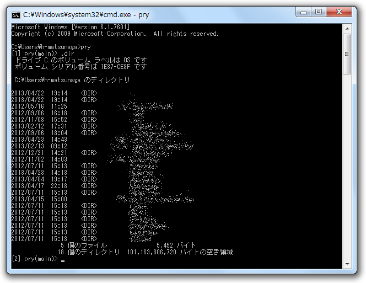Click the Microsoft Windows version line
The width and height of the screenshot is (366, 283).
tap(71, 27)
